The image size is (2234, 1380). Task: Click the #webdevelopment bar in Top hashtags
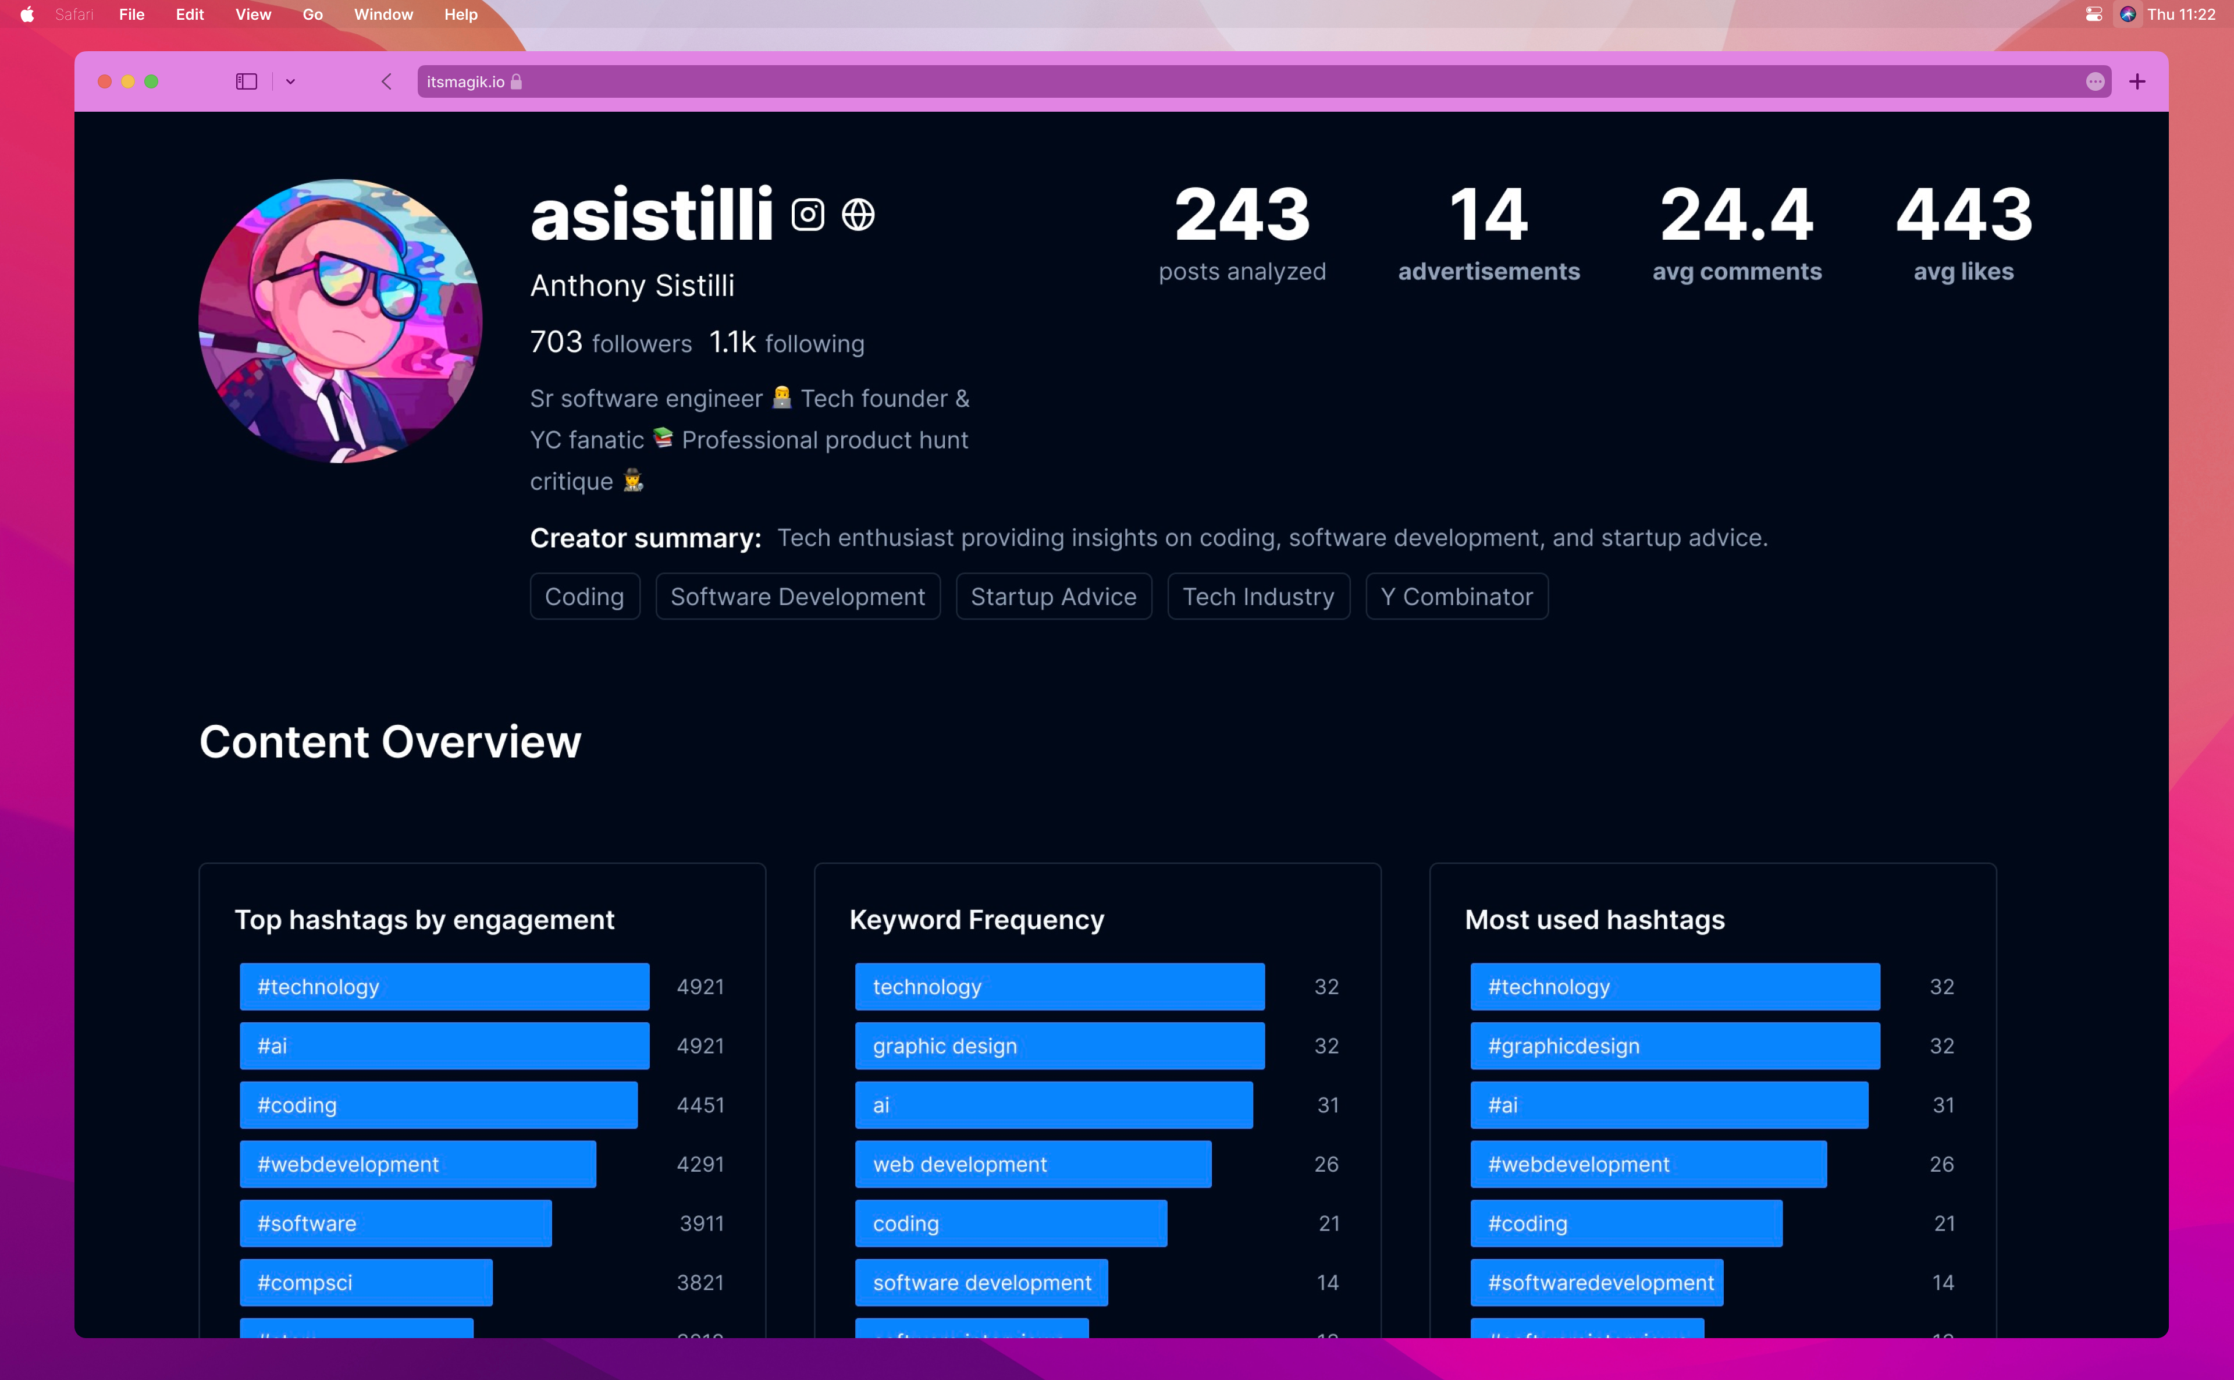coord(417,1164)
